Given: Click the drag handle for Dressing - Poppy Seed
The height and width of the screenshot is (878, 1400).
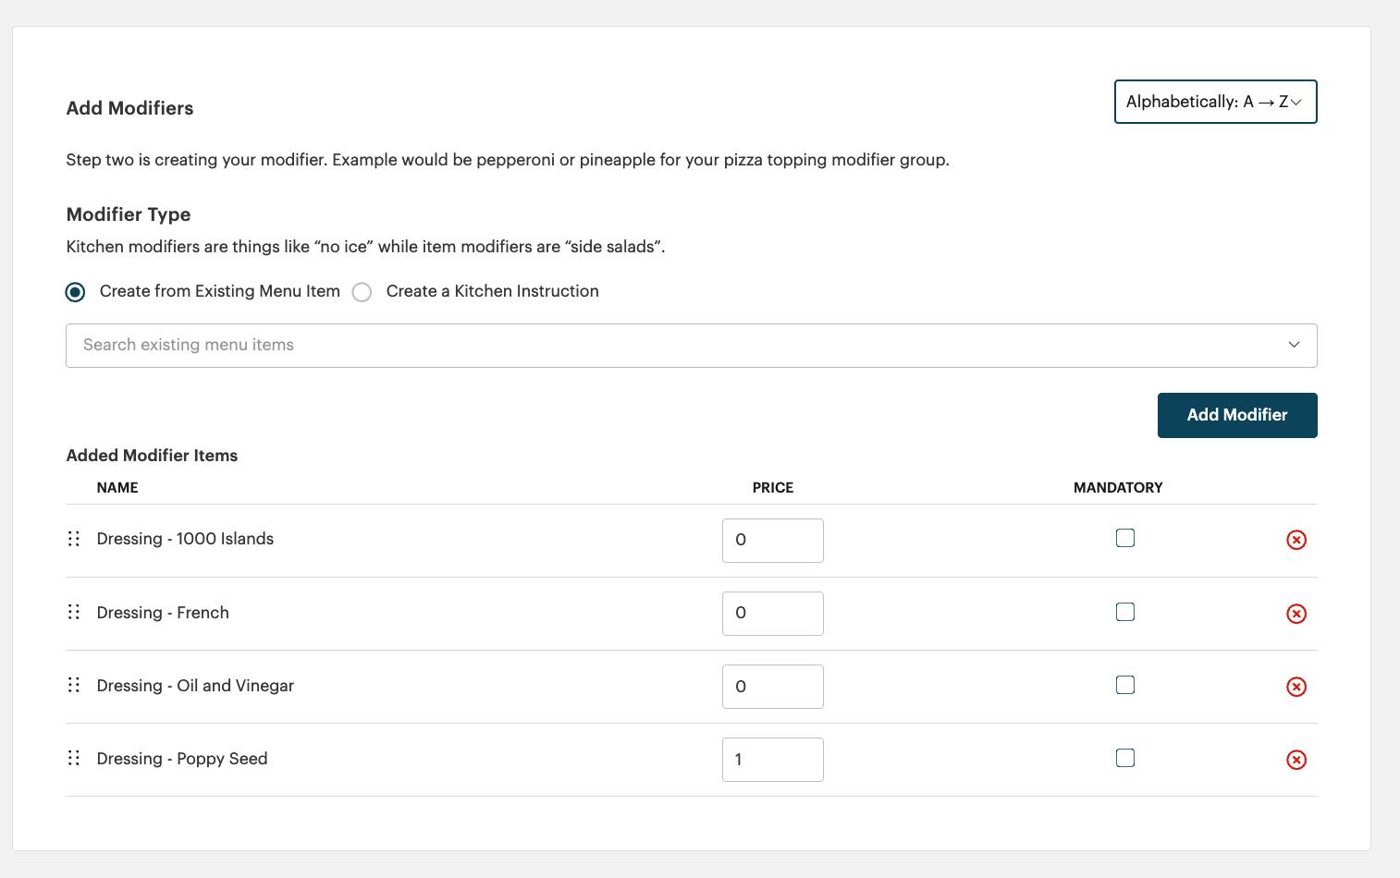Looking at the screenshot, I should 74,758.
